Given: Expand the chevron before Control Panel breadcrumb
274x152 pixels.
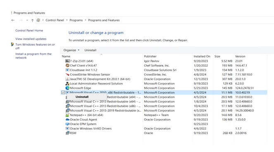Looking at the screenshot, I should [x=43, y=20].
